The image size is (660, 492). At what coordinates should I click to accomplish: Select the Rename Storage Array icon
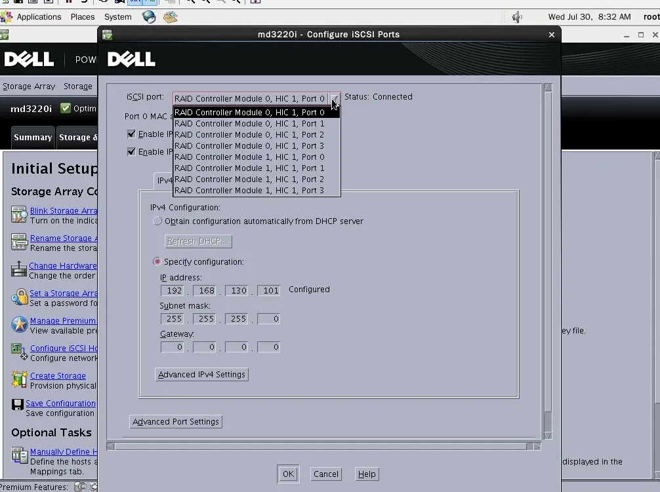pyautogui.click(x=19, y=241)
